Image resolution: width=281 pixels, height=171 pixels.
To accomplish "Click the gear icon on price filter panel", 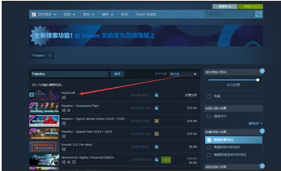I will (x=262, y=71).
